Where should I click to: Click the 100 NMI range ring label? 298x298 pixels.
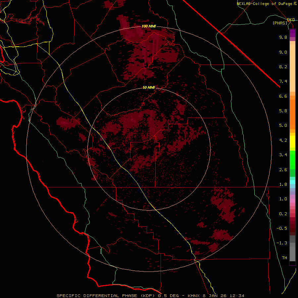click(x=149, y=26)
